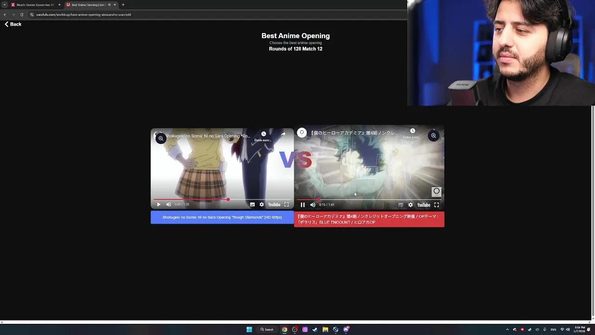
Task: Select the Best Anime Opening tab
Action: [x=88, y=5]
